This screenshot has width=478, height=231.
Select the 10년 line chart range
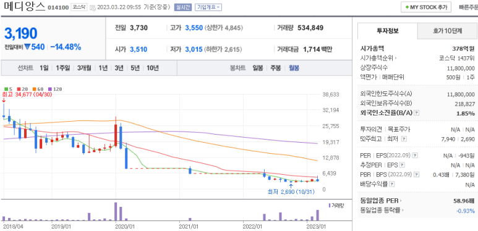(152, 68)
